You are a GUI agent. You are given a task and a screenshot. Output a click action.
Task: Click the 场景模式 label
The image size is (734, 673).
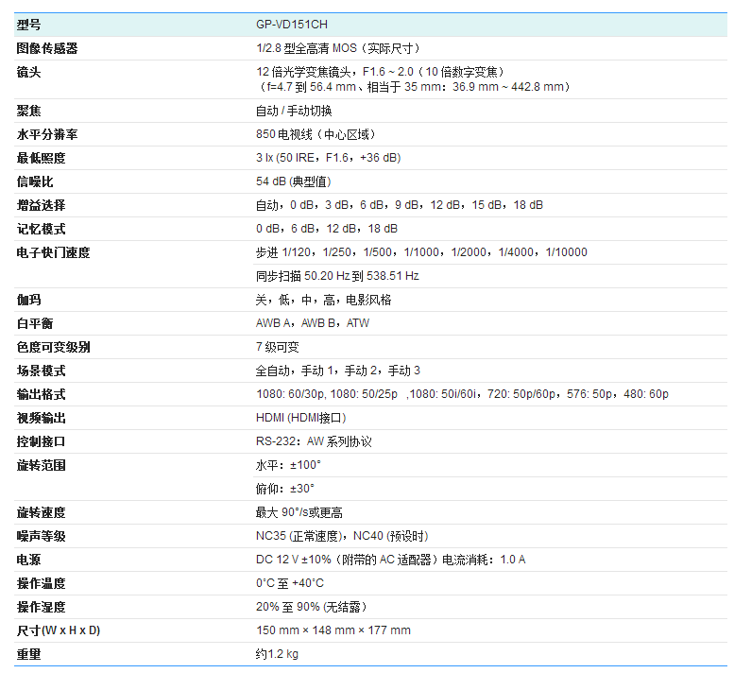tap(41, 371)
